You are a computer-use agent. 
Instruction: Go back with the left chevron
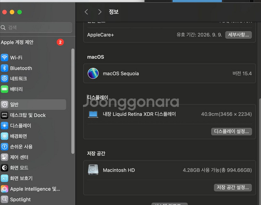click(x=86, y=12)
